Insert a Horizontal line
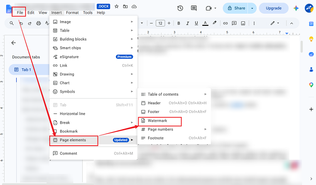The image size is (316, 185). 93,114
